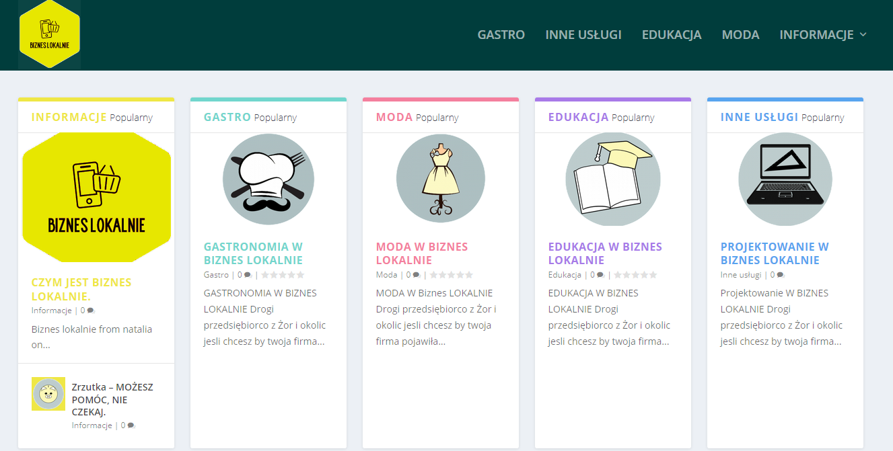Open the Informacje navigation menu item
Viewport: 893px width, 451px height.
[x=816, y=35]
